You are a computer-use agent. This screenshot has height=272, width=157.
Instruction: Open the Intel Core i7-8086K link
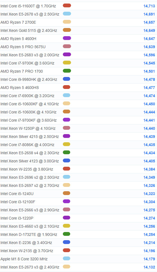pyautogui.click(x=27, y=145)
